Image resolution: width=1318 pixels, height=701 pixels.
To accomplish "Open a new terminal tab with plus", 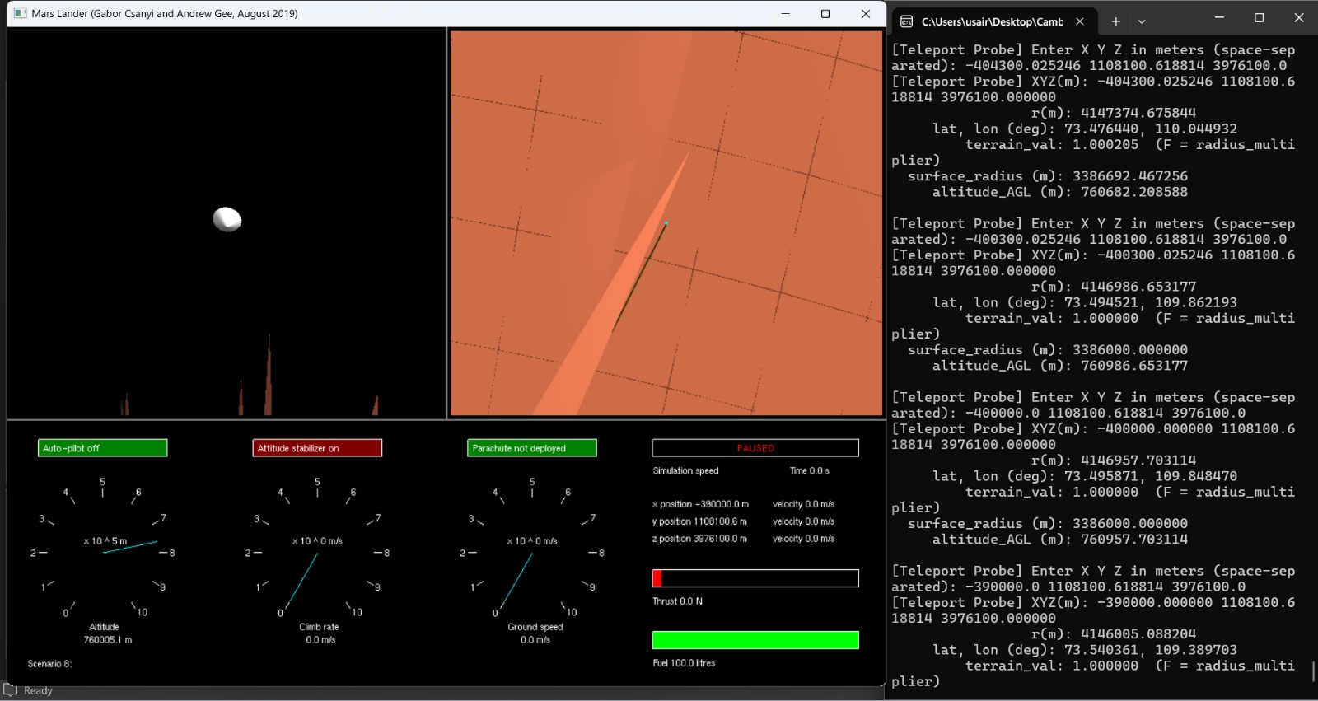I will pyautogui.click(x=1116, y=21).
